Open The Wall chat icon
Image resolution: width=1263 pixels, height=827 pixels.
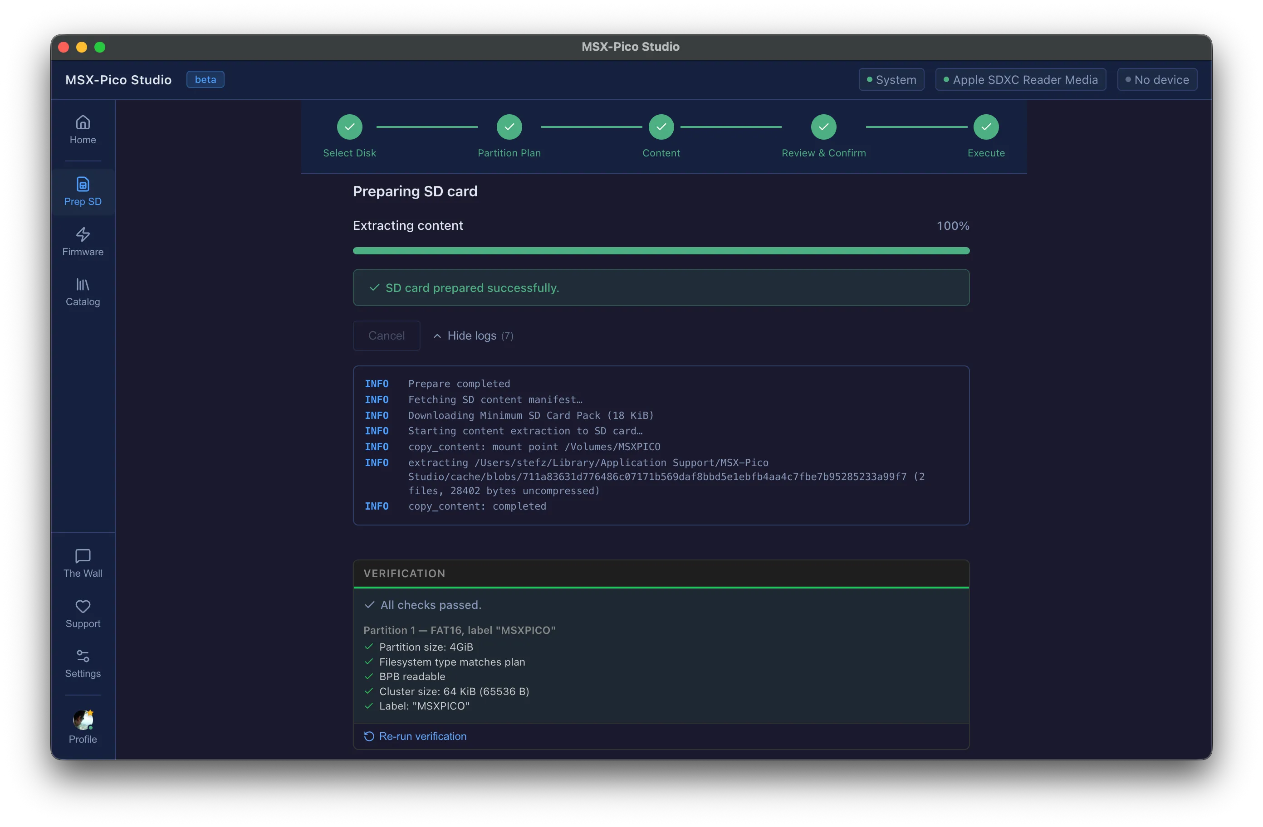[83, 556]
